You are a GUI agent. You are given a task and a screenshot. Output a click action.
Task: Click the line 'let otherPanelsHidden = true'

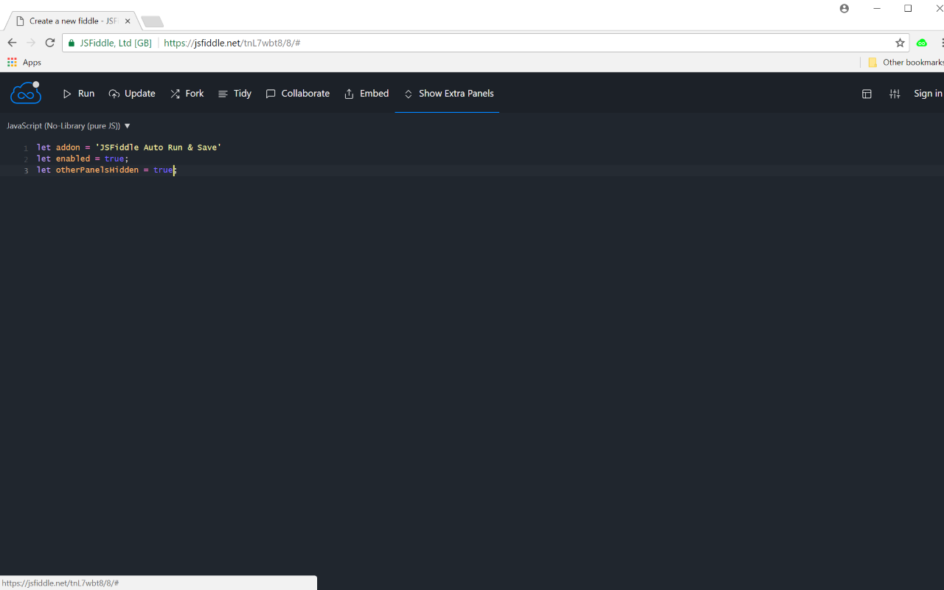[x=107, y=170]
